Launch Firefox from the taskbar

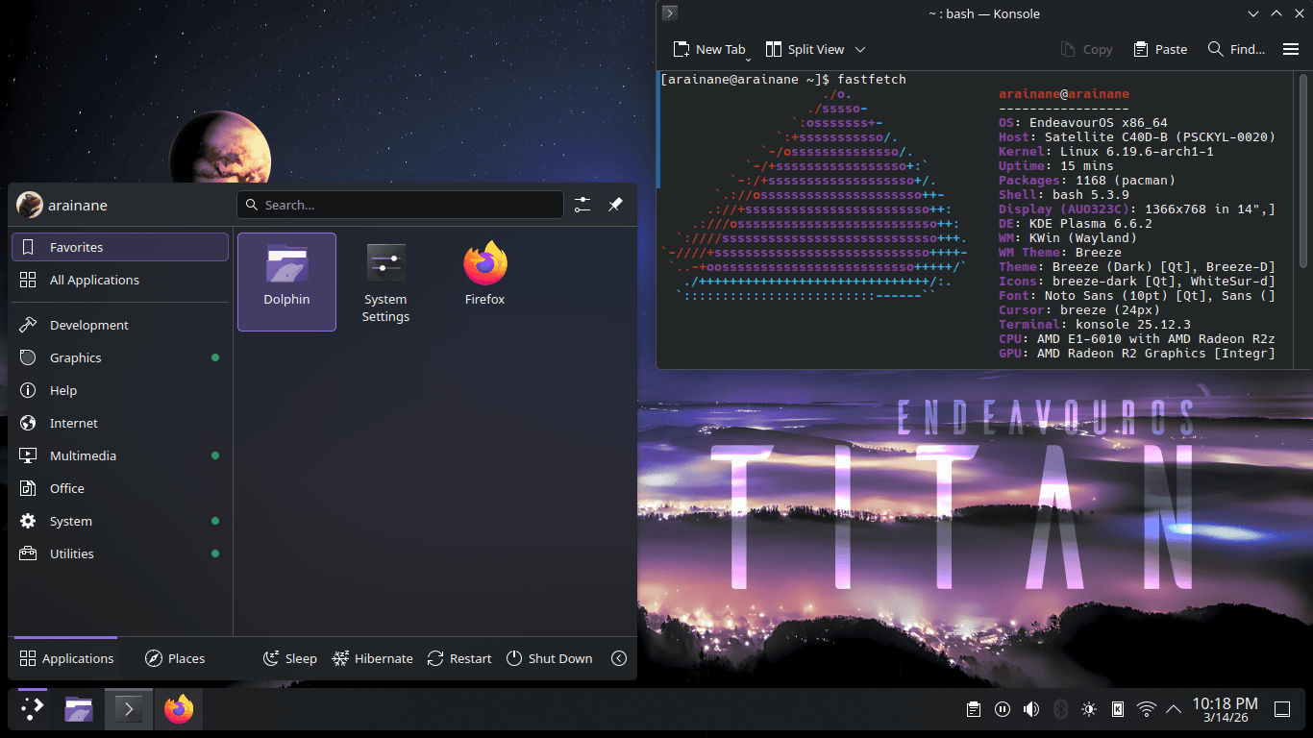179,710
